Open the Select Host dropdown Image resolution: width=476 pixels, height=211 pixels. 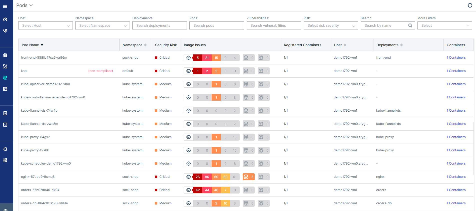pos(46,25)
